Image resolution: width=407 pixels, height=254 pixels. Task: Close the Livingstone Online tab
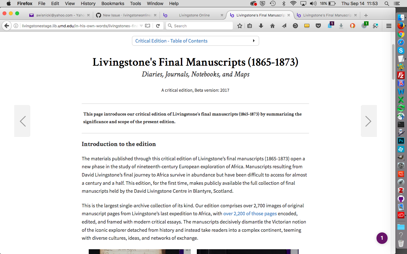click(222, 15)
